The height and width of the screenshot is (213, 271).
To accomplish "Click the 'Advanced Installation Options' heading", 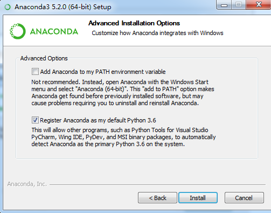I will (x=134, y=23).
